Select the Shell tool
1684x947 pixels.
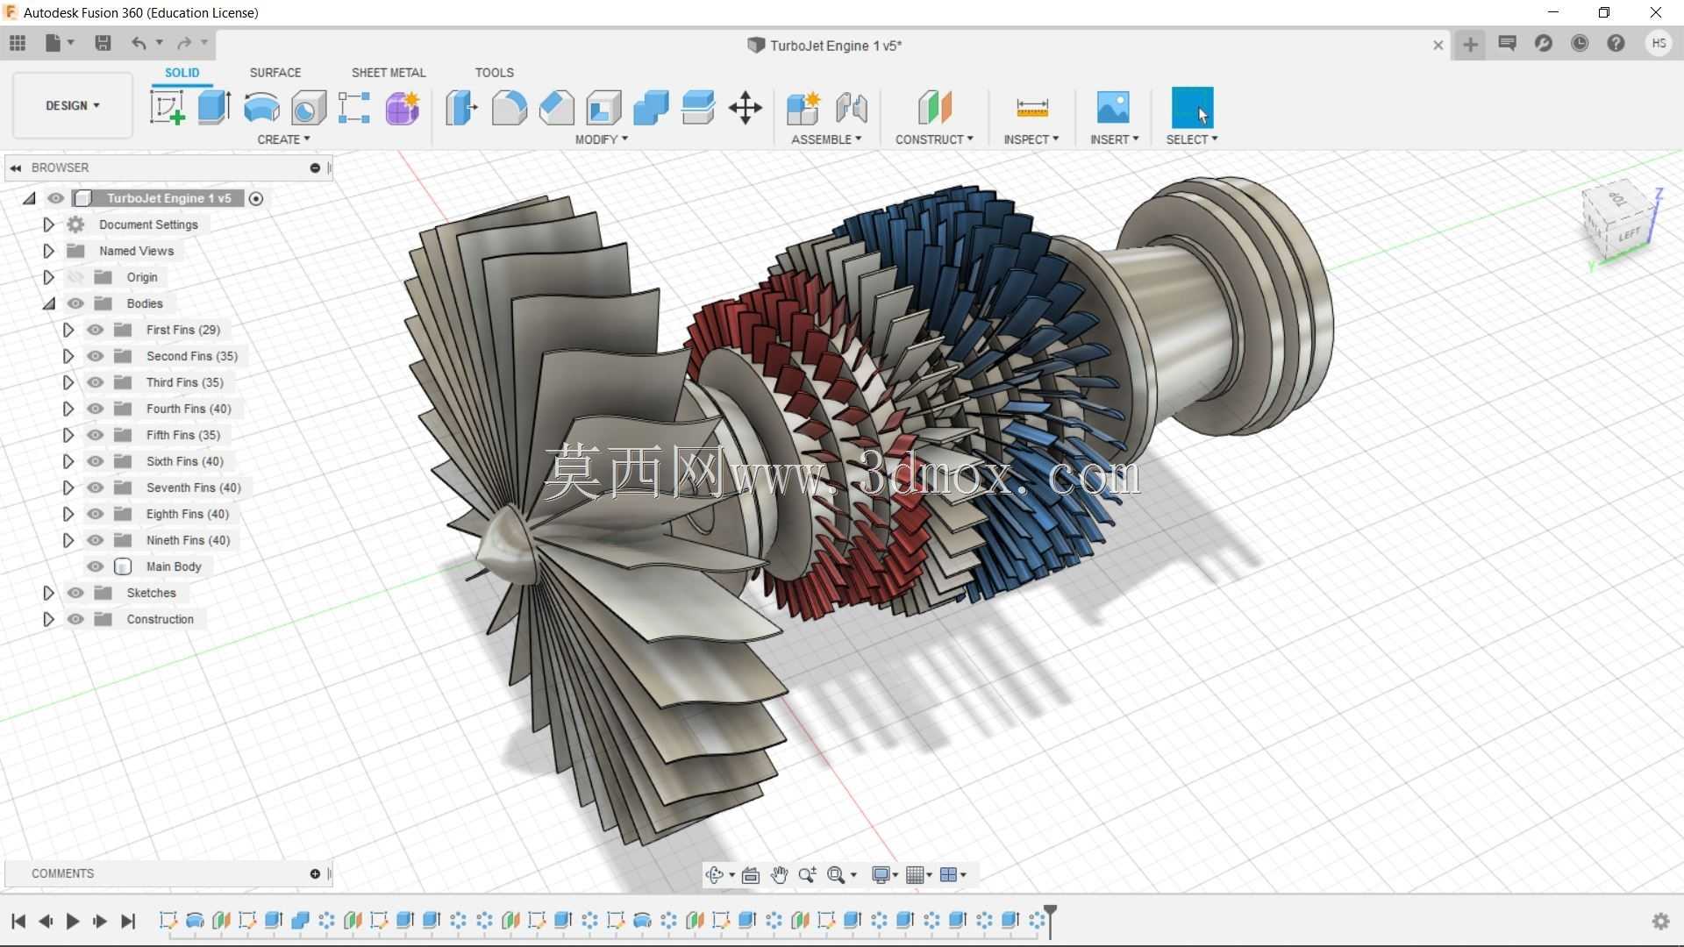click(603, 108)
